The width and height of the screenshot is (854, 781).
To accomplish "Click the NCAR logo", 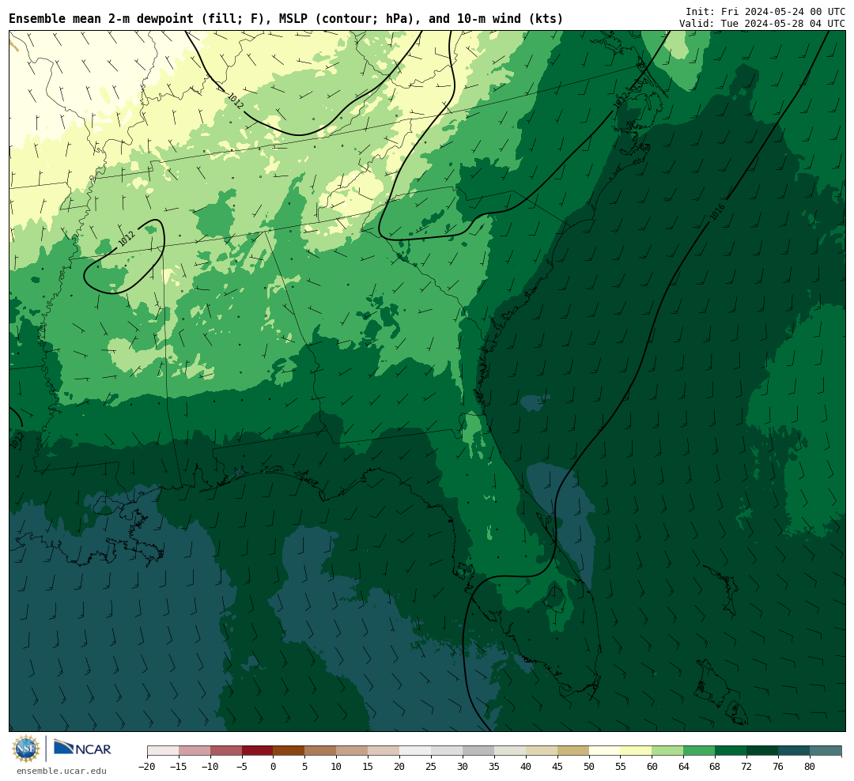I will pos(83,749).
